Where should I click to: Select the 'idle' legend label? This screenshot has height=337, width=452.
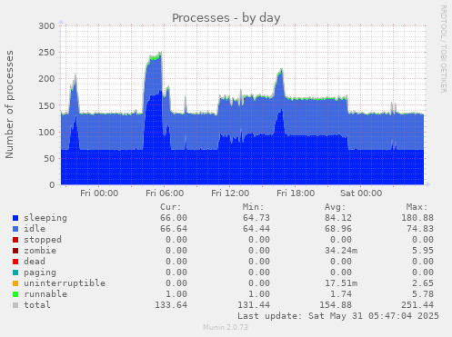(35, 229)
